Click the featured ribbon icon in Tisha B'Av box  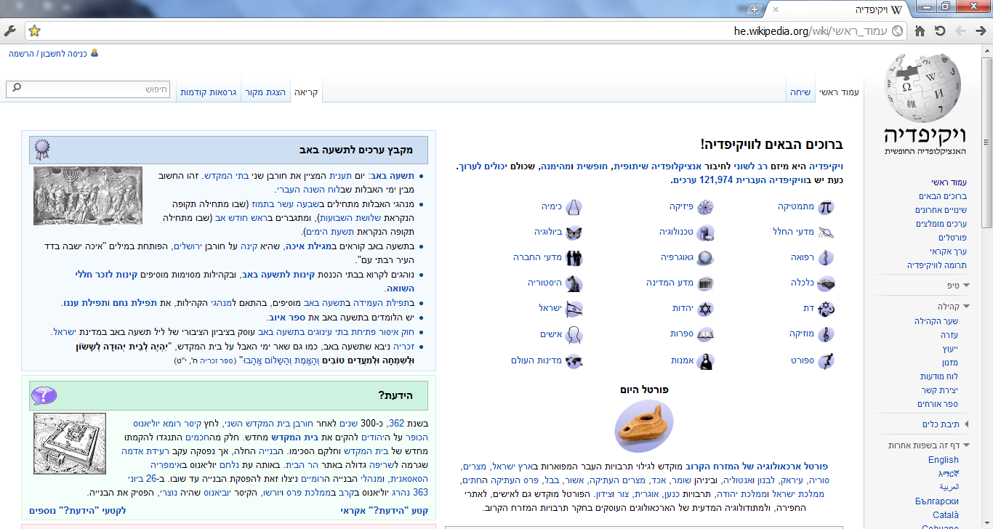(43, 150)
